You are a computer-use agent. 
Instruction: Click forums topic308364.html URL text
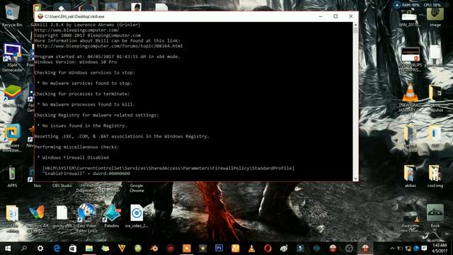[110, 46]
